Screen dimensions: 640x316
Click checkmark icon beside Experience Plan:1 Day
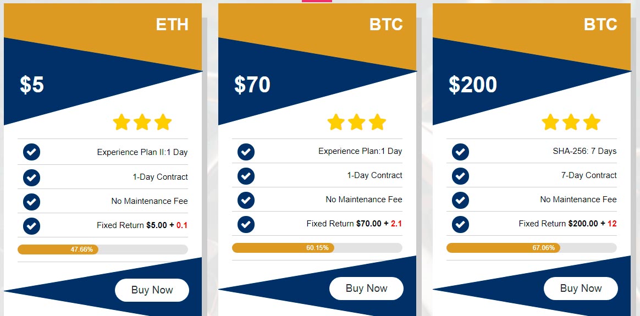246,152
